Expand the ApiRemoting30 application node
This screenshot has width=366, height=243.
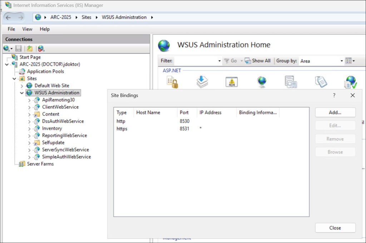pos(29,100)
